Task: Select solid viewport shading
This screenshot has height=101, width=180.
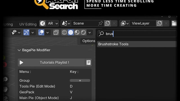Action: point(71,33)
